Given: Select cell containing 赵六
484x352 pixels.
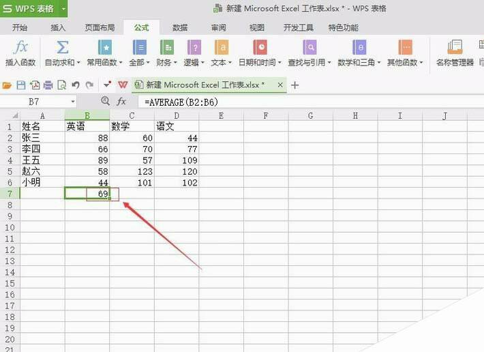Looking at the screenshot, I should 42,171.
